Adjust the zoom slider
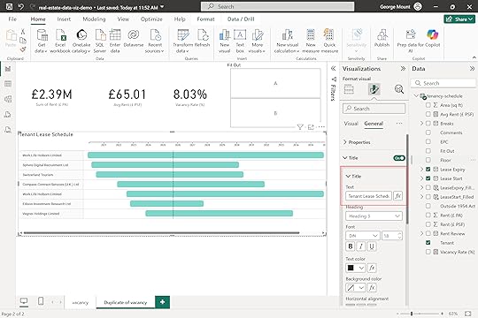Viewport: 478px width, 318px height. [412, 314]
